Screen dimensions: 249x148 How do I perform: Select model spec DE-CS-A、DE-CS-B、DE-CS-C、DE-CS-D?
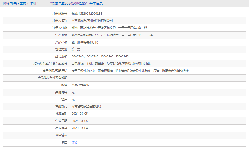coord(100,56)
